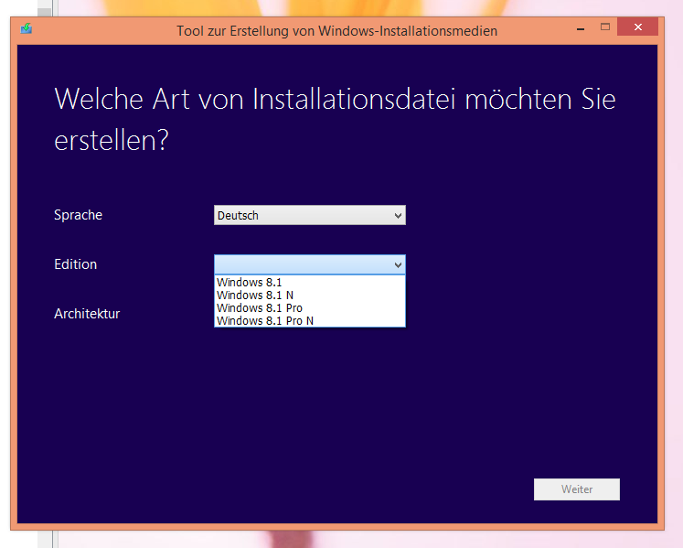Image resolution: width=683 pixels, height=548 pixels.
Task: Minimize the installation media tool window
Action: coord(581,27)
